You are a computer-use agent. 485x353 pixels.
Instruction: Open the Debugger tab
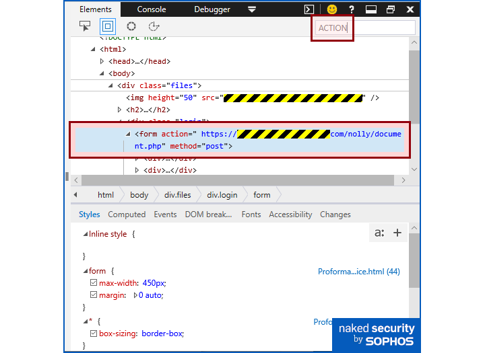(x=212, y=9)
